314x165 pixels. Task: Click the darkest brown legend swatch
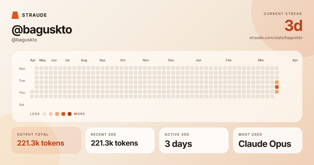point(70,114)
